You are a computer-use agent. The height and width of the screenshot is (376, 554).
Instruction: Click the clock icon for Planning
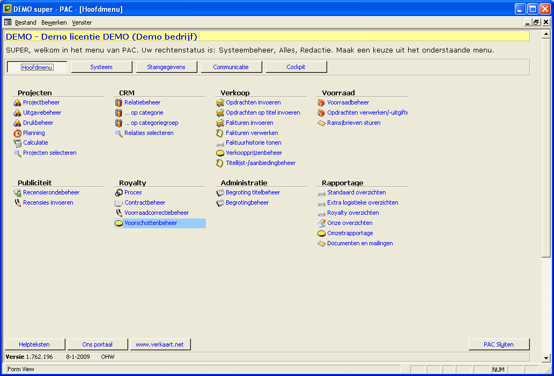pyautogui.click(x=17, y=133)
